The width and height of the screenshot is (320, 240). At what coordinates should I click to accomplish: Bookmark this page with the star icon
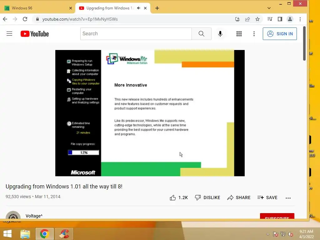click(257, 19)
